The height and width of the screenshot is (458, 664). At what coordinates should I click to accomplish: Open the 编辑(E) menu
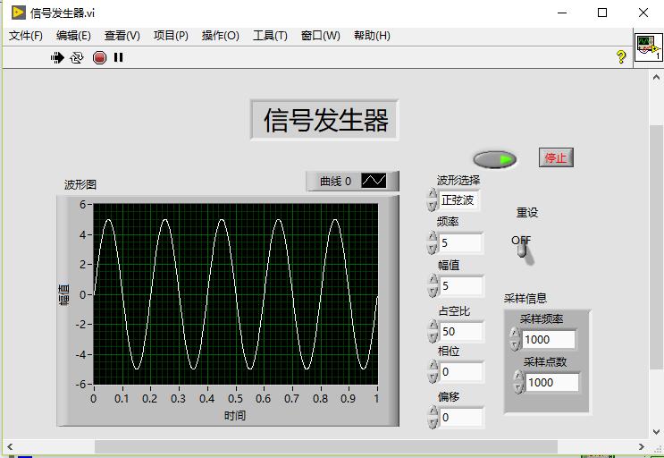click(73, 36)
